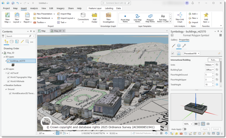Image resolution: width=226 pixels, height=138 pixels.
Task: Switch to the Map view tab
Action: click(x=42, y=31)
